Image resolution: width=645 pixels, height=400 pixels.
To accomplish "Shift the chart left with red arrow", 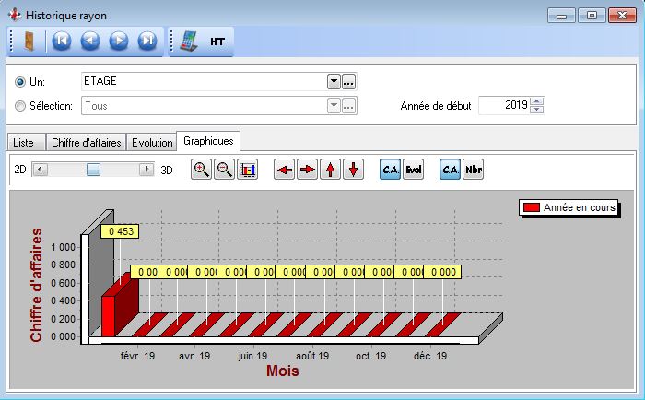I will pos(284,170).
